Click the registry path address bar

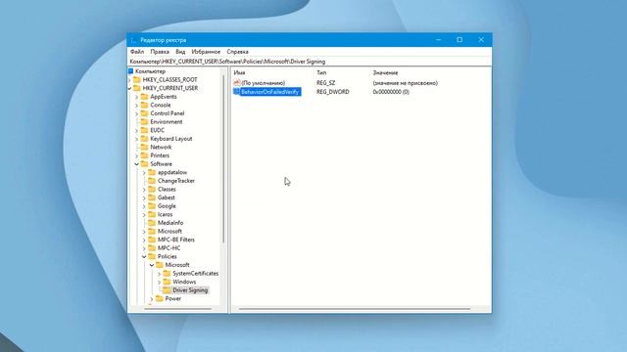point(310,62)
